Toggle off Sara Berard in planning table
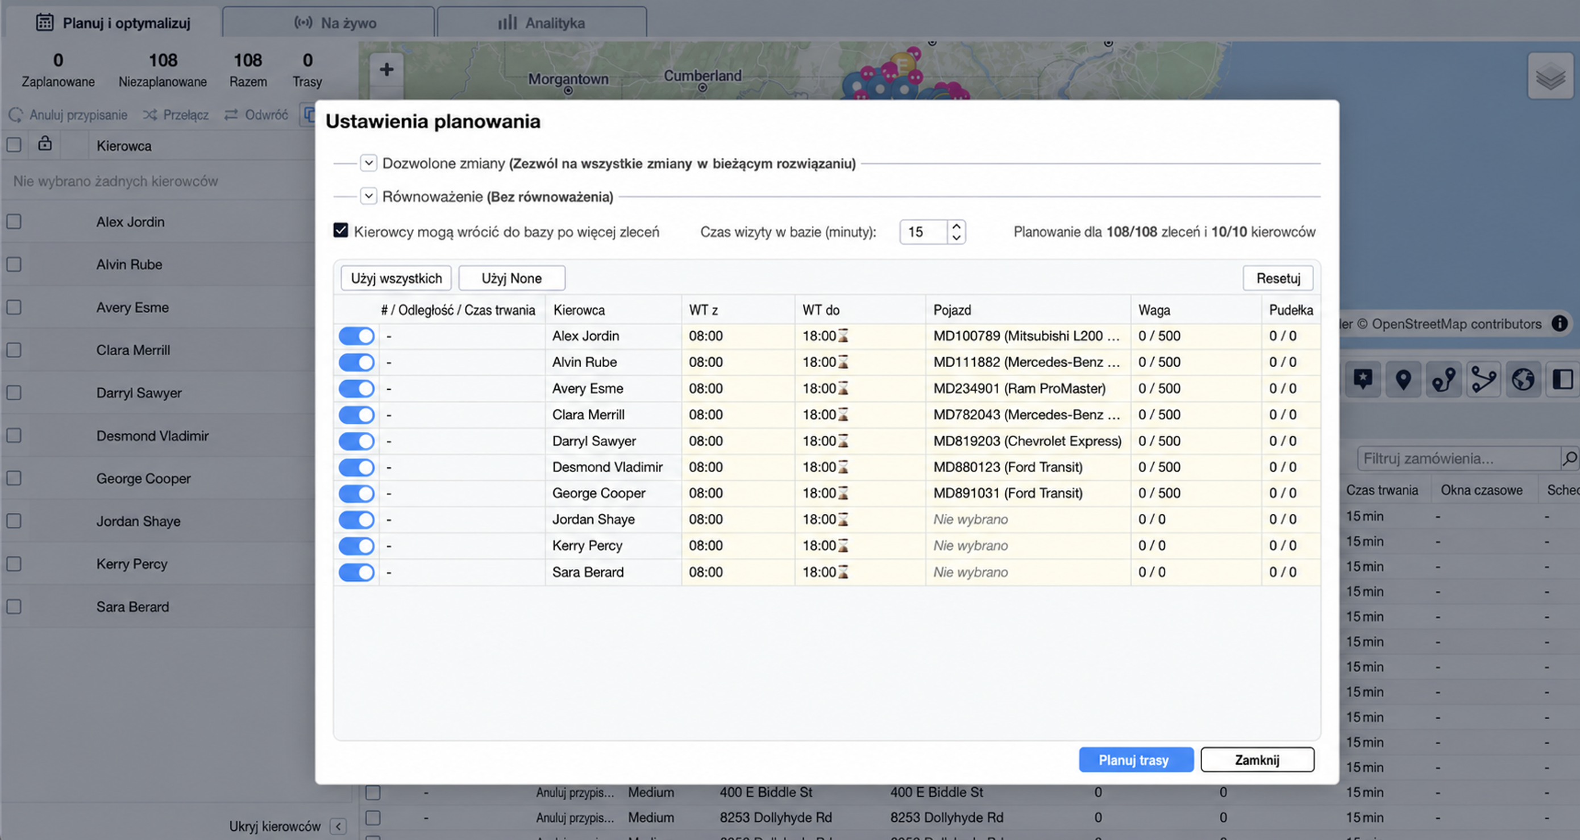Image resolution: width=1580 pixels, height=840 pixels. [x=356, y=573]
